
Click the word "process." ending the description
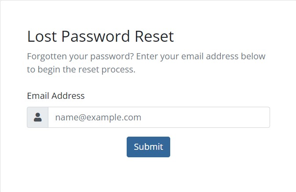point(118,70)
